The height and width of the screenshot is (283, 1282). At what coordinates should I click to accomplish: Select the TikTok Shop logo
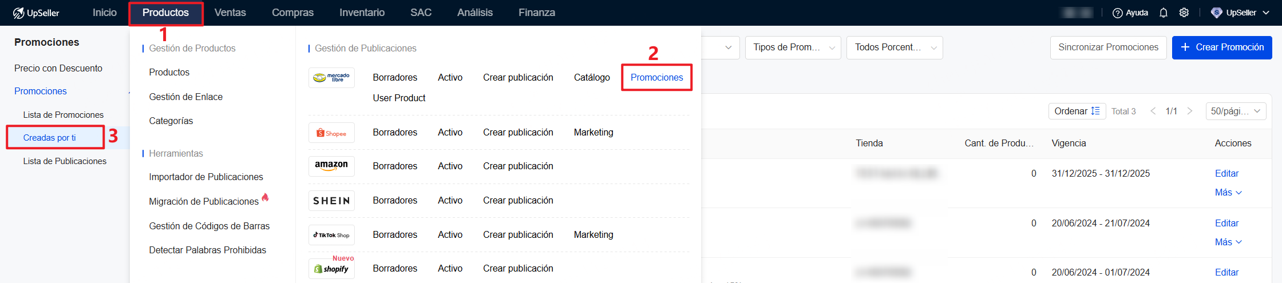tap(331, 235)
